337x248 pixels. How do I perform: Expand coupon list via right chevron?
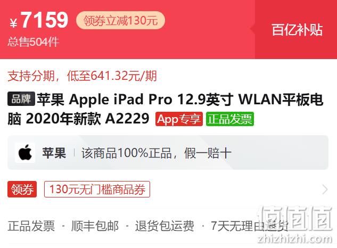point(325,189)
